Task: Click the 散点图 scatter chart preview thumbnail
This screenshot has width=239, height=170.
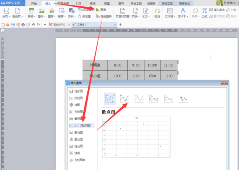Action: (x=136, y=137)
